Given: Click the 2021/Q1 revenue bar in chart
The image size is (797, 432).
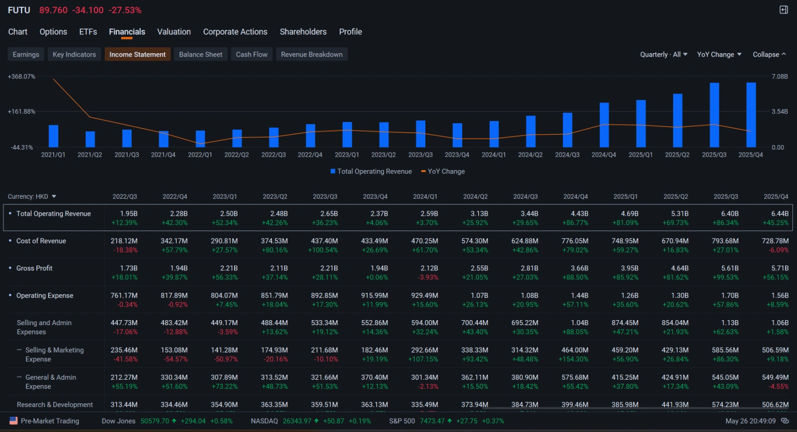Looking at the screenshot, I should coord(53,136).
